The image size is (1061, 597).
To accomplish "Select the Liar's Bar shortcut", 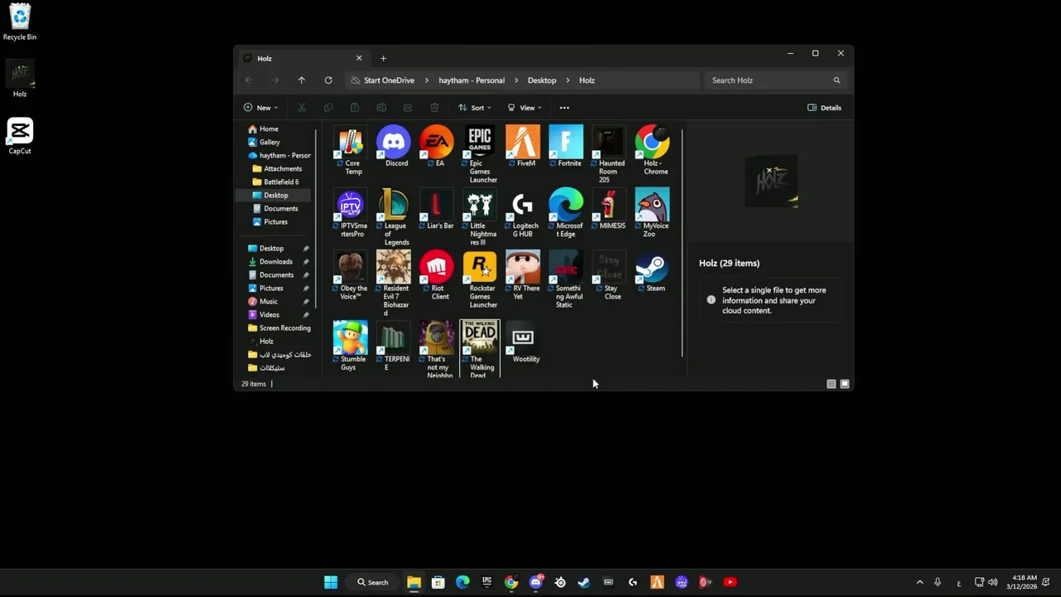I will 437,209.
